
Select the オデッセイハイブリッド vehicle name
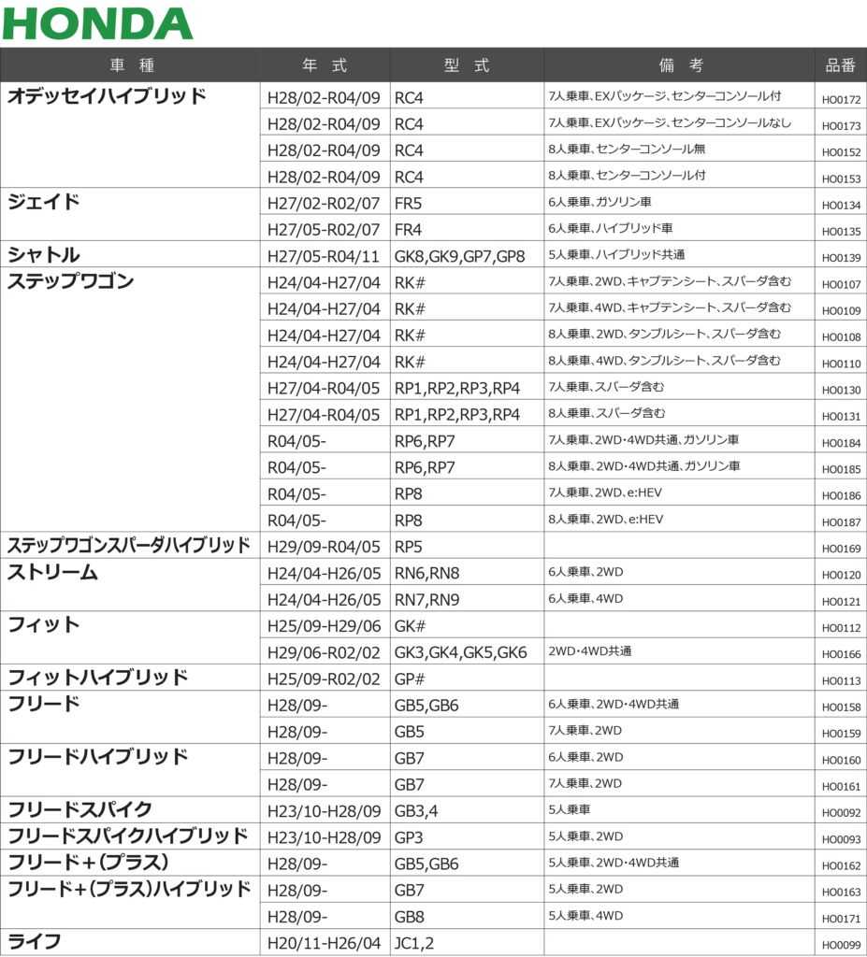(107, 97)
